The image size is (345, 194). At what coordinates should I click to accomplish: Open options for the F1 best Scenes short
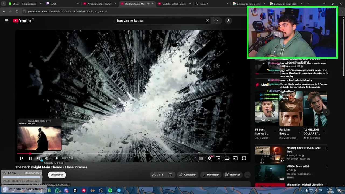pyautogui.click(x=275, y=131)
